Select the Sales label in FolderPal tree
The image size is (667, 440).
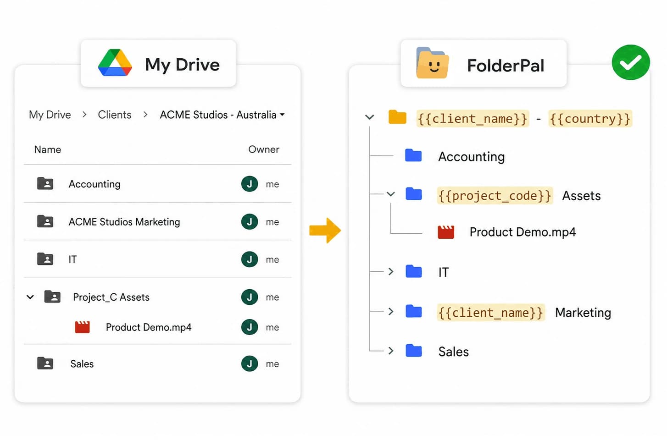click(x=454, y=352)
